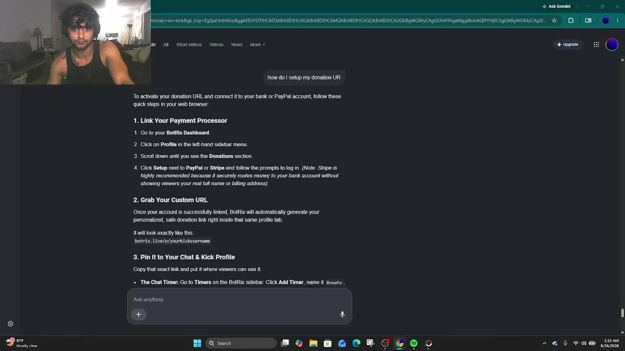Start voice input with the microphone icon
The image size is (625, 351).
click(342, 314)
